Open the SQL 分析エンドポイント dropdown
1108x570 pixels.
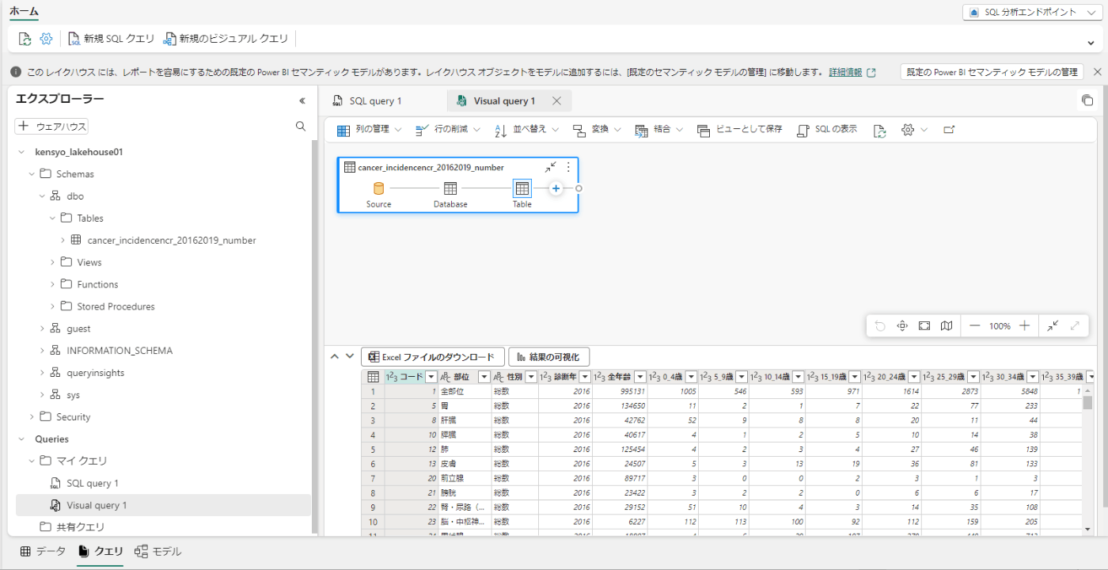tap(1034, 13)
